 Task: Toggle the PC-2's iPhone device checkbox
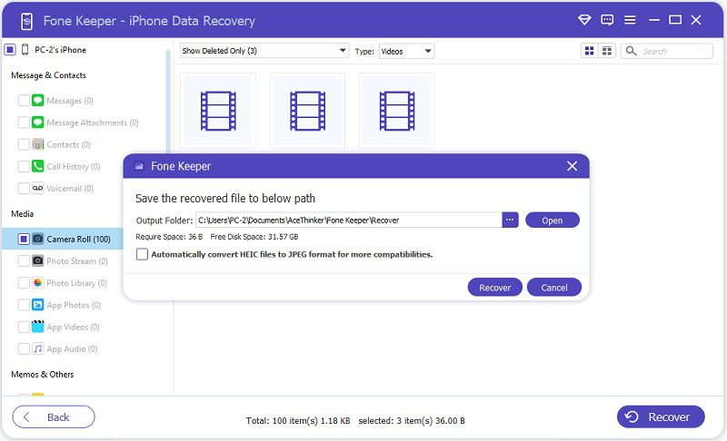pyautogui.click(x=9, y=50)
